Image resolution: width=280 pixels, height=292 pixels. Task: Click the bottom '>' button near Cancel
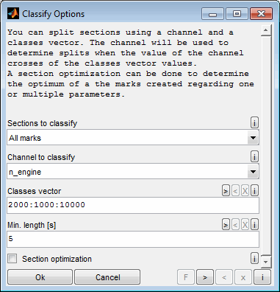205,277
